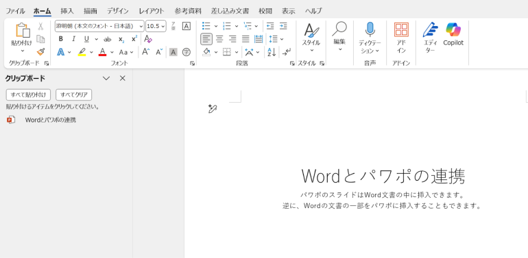Image resolution: width=528 pixels, height=258 pixels.
Task: Select Justify paragraph alignment
Action: [245, 39]
